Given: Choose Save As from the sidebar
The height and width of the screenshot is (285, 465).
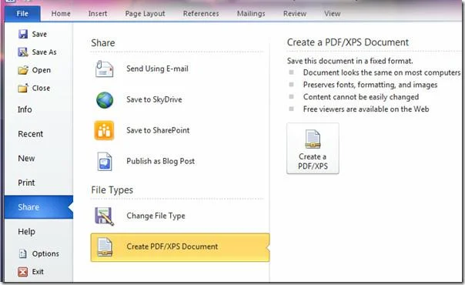Looking at the screenshot, I should tap(38, 52).
